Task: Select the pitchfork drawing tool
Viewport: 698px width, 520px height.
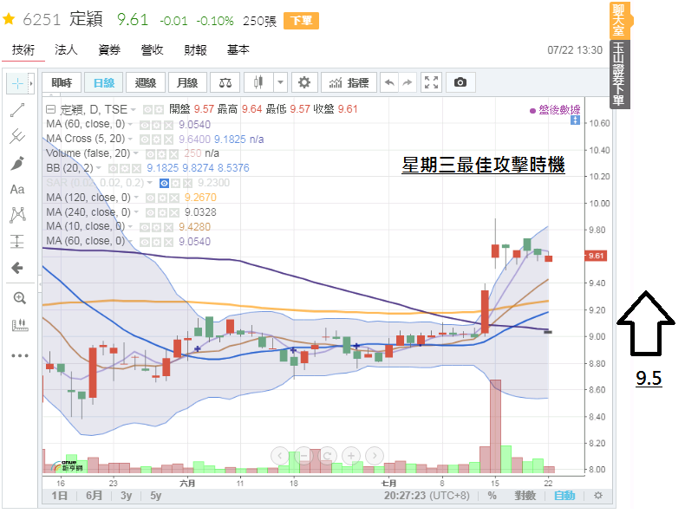Action: tap(17, 136)
